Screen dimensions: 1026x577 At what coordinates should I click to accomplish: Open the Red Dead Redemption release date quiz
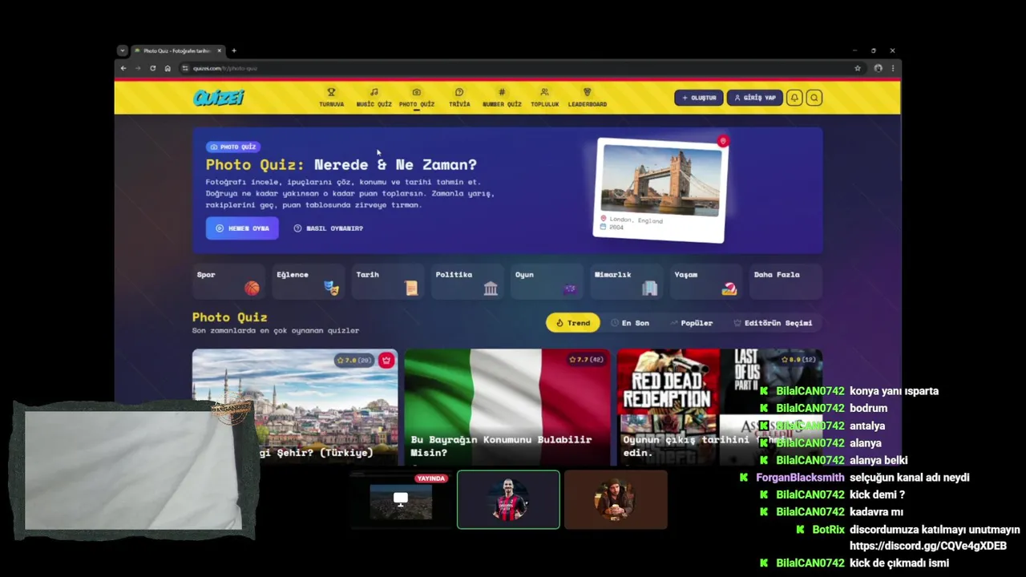[720, 407]
